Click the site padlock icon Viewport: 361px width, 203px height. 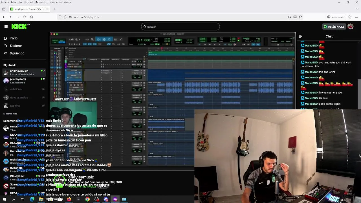click(x=65, y=17)
